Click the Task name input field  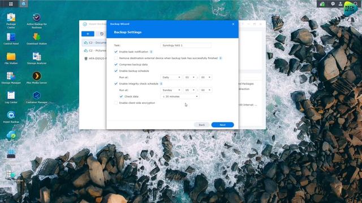(x=186, y=45)
